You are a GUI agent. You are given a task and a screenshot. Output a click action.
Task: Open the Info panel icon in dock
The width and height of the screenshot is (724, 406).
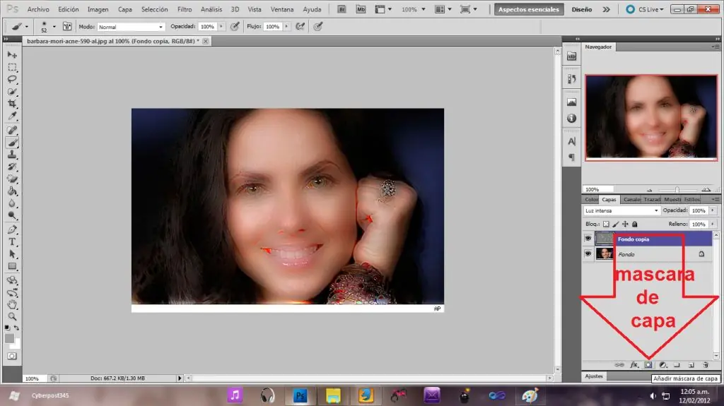point(571,119)
